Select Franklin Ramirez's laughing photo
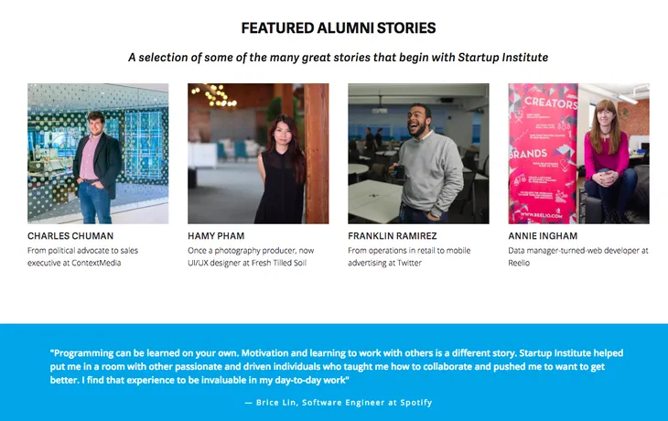Screen dimensions: 668x421 [x=418, y=154]
